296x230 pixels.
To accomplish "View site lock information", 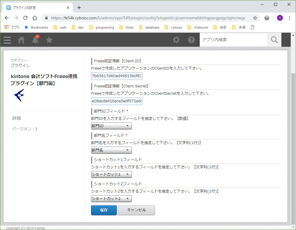I will pyautogui.click(x=46, y=18).
